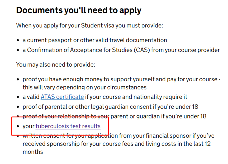Image resolution: width=228 pixels, height=164 pixels.
Task: Click the current passport requirement text
Action: click(95, 40)
